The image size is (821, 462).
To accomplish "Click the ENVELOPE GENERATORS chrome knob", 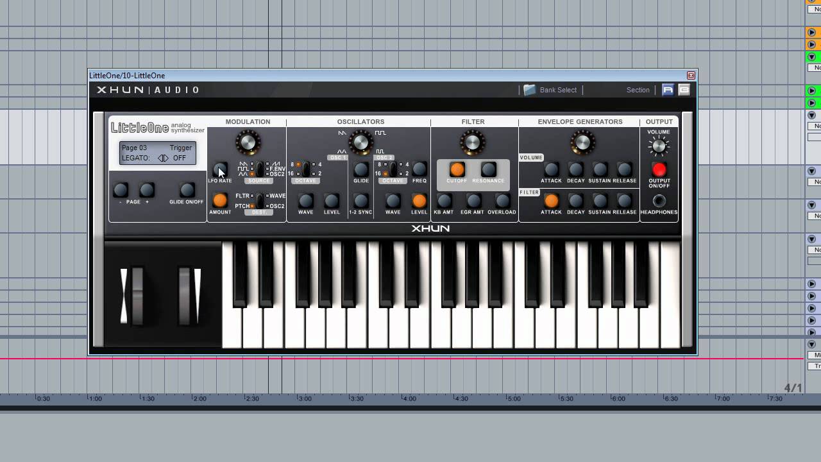I will (582, 142).
